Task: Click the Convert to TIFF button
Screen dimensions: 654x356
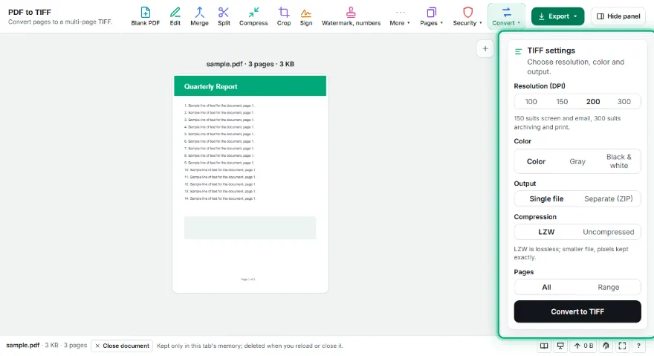Action: (577, 311)
